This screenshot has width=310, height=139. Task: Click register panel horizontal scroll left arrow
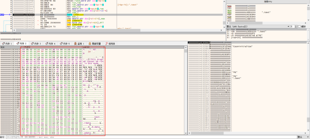pyautogui.click(x=227, y=24)
